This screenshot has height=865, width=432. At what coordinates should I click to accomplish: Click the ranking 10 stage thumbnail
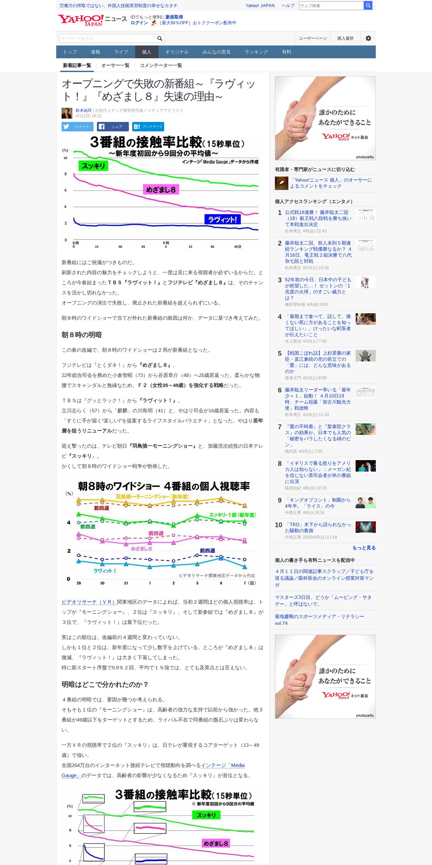coord(366,527)
